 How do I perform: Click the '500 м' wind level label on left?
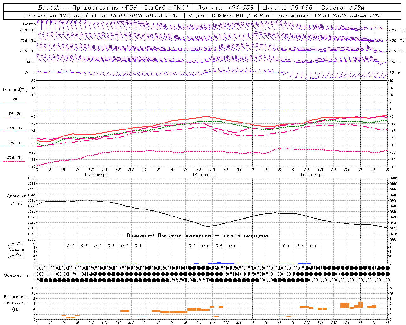[x=30, y=62]
